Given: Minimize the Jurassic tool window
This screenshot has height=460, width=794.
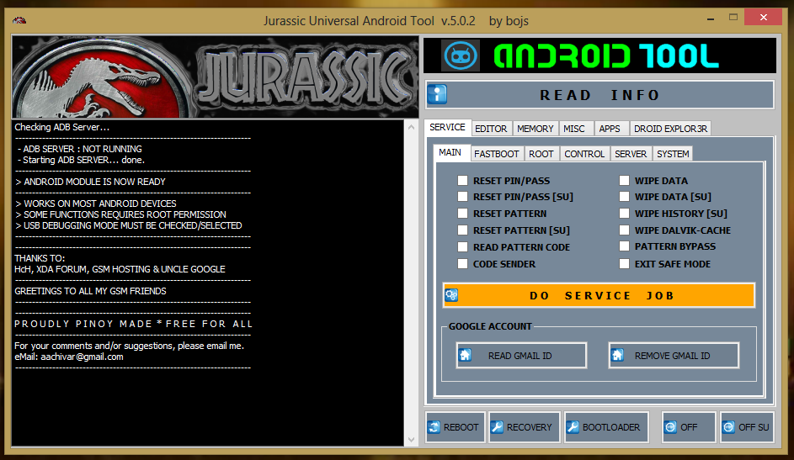Looking at the screenshot, I should tap(711, 19).
